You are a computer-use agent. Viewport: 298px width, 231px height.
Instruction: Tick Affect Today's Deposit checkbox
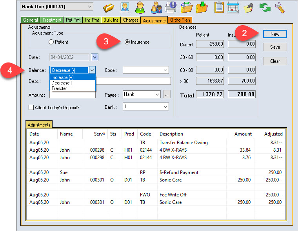(31, 107)
